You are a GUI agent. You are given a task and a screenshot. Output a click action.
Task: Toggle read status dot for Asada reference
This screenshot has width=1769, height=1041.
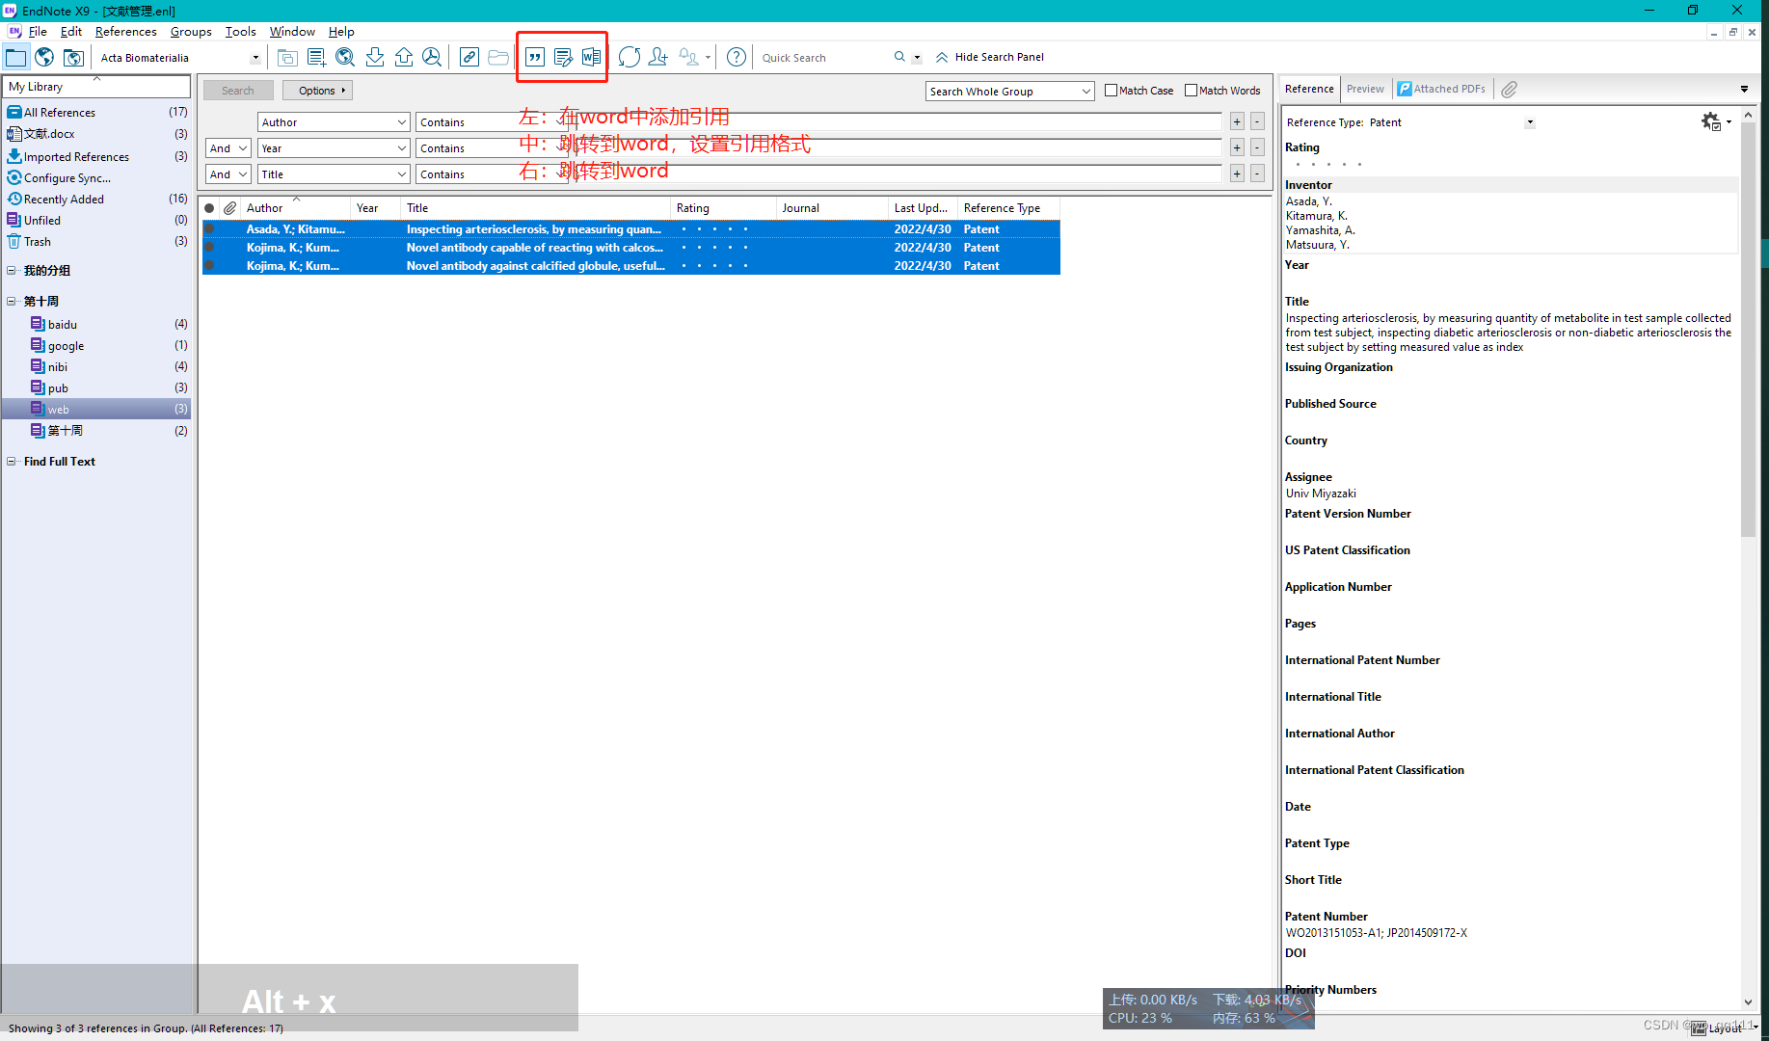click(209, 229)
